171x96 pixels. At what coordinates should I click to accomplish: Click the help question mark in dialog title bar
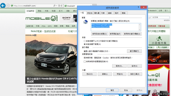(x=138, y=7)
